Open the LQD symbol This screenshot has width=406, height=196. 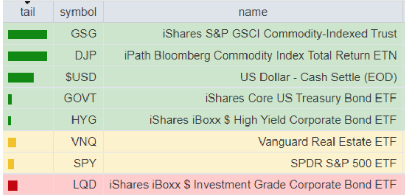click(x=84, y=185)
